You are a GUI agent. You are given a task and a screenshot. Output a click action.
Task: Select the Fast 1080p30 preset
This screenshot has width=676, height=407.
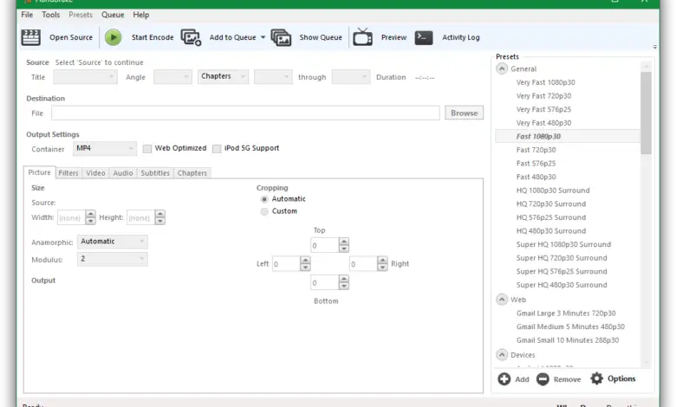[538, 136]
